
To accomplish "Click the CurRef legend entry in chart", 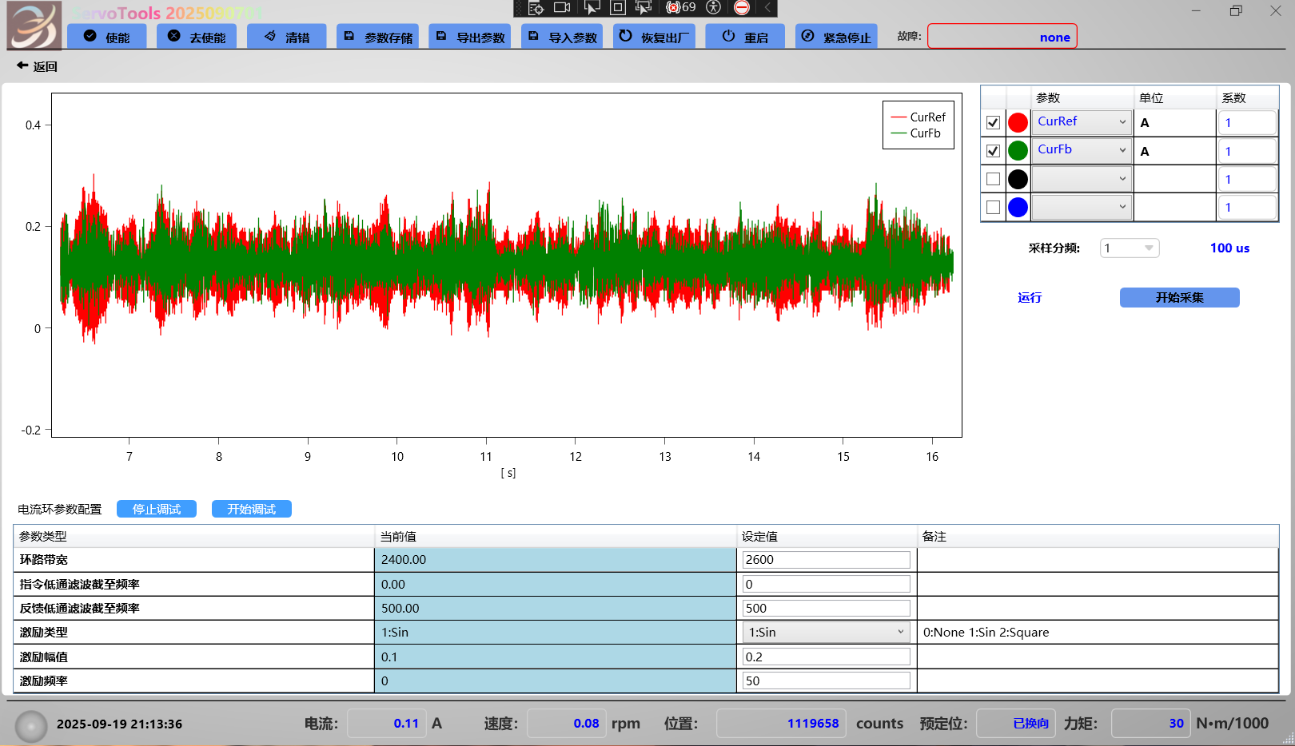I will pyautogui.click(x=918, y=117).
